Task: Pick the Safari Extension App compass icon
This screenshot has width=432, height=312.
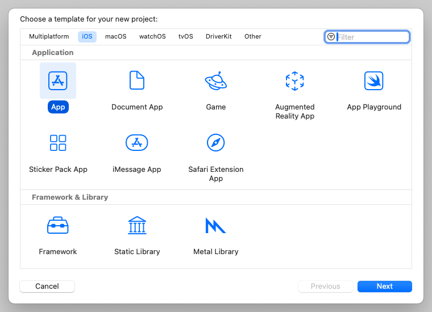Action: pos(216,142)
